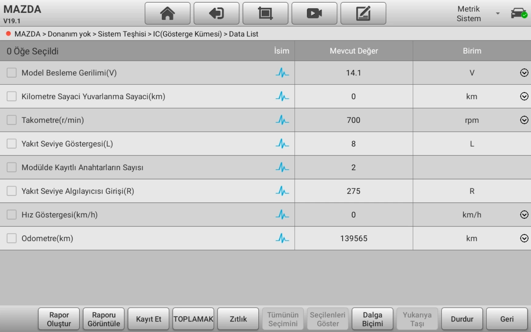Screen dimensions: 531x332
Task: Open the Metrik Sistem unit dropdown
Action: point(478,14)
